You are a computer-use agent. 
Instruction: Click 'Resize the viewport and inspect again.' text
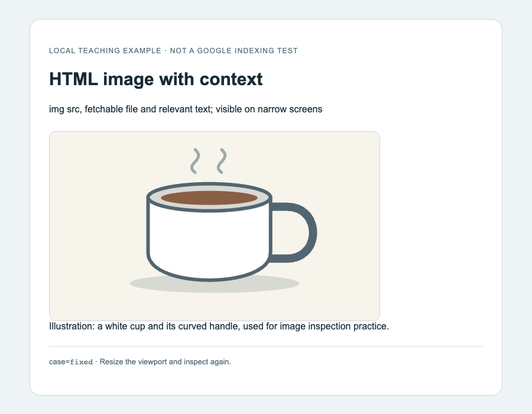(166, 362)
